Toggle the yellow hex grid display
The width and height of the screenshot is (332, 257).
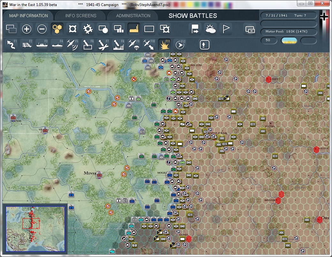pos(57,29)
